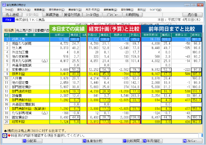
Task: Click the F7 比較期間 function key
Action: (133, 141)
